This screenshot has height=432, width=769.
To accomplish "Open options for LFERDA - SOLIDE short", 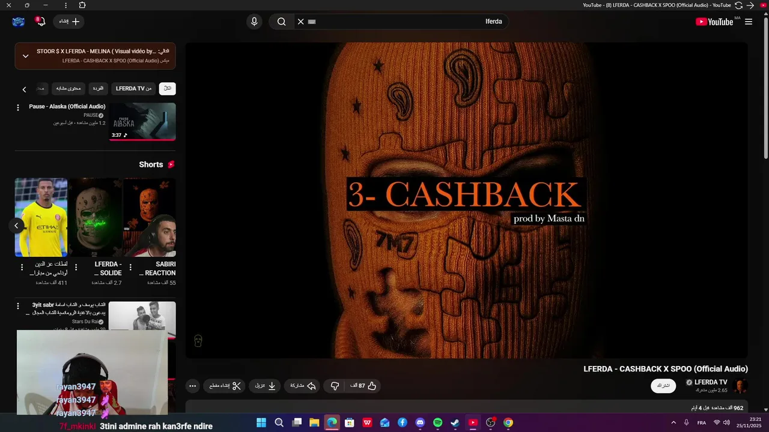I will point(76,267).
